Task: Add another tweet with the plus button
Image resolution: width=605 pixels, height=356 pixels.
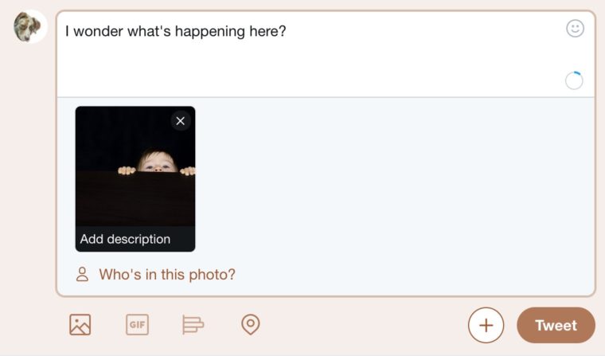Action: pyautogui.click(x=486, y=325)
